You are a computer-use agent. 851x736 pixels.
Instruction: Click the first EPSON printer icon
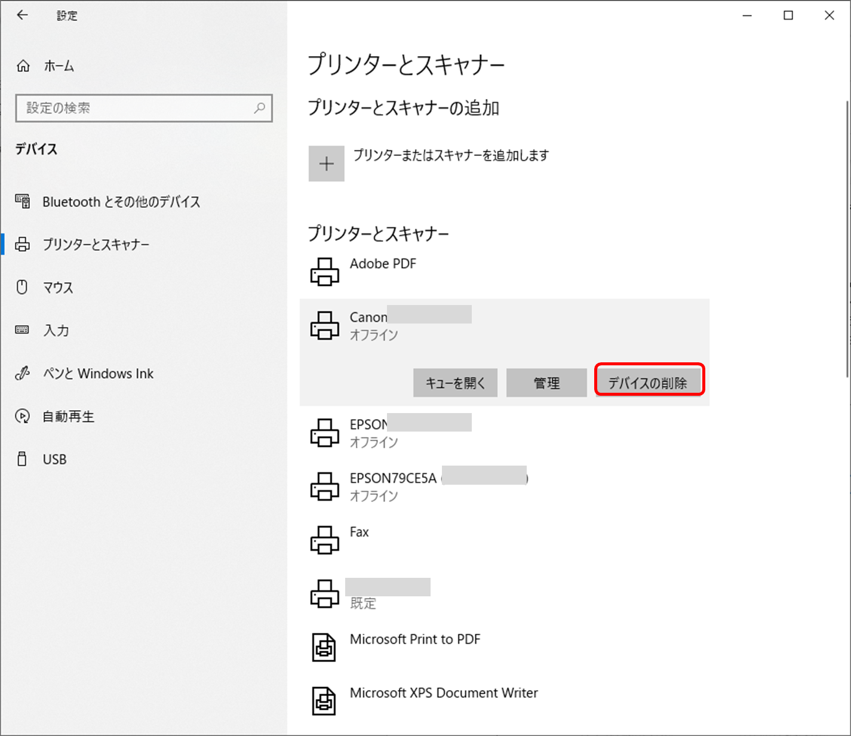tap(325, 433)
